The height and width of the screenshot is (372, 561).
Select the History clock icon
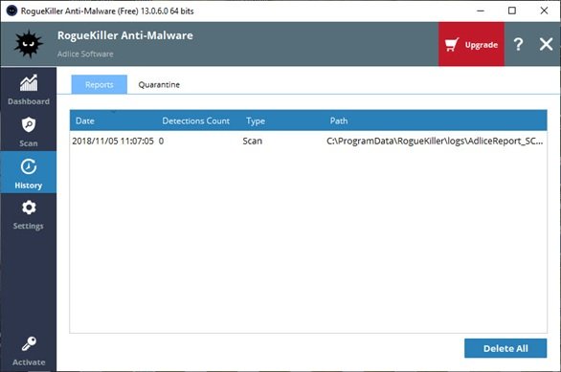29,166
